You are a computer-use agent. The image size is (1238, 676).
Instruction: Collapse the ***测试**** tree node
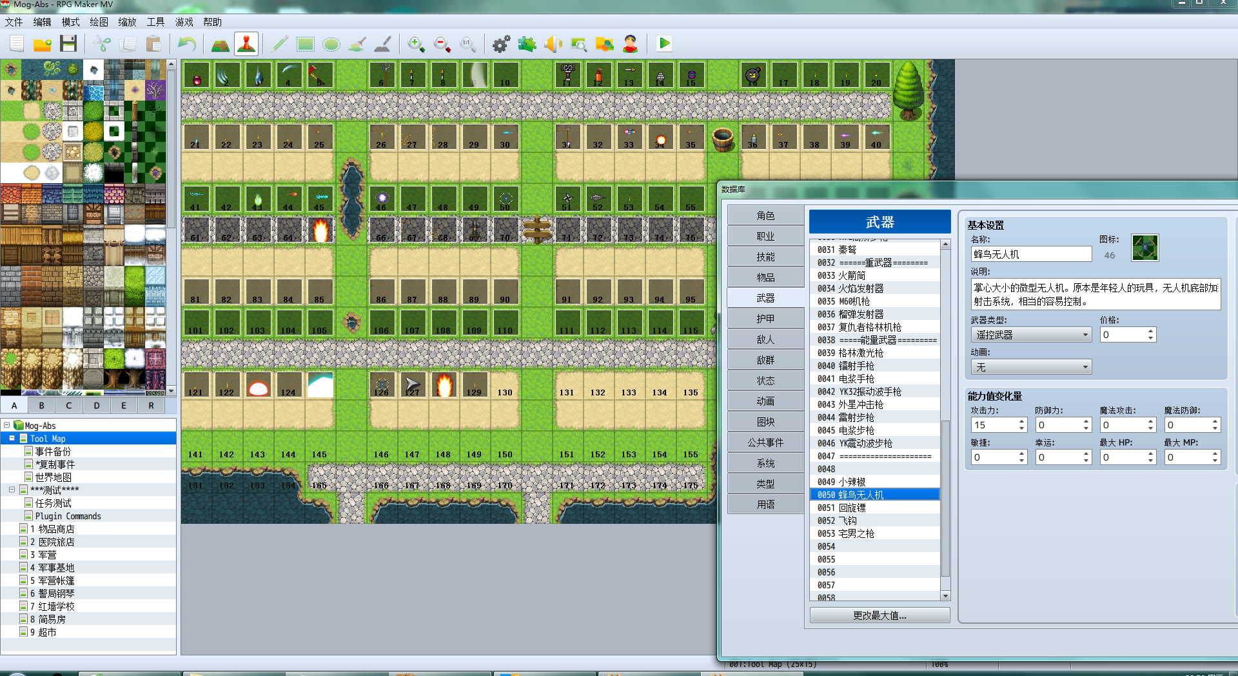(x=12, y=490)
